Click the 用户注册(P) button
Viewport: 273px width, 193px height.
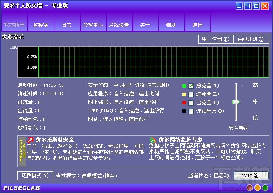coord(216,39)
